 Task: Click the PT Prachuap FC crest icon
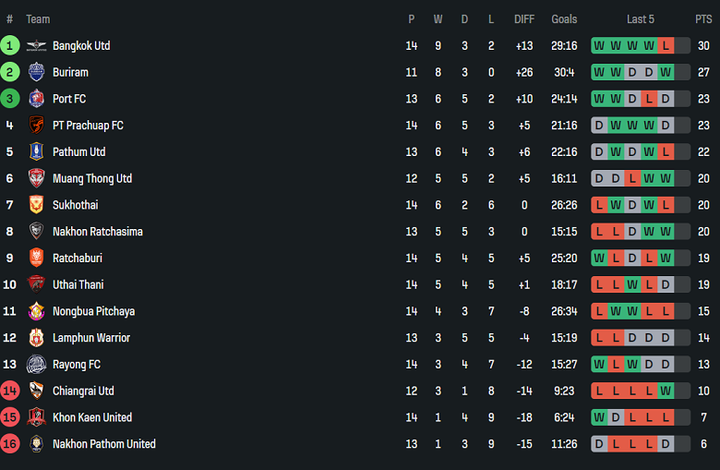pos(36,126)
